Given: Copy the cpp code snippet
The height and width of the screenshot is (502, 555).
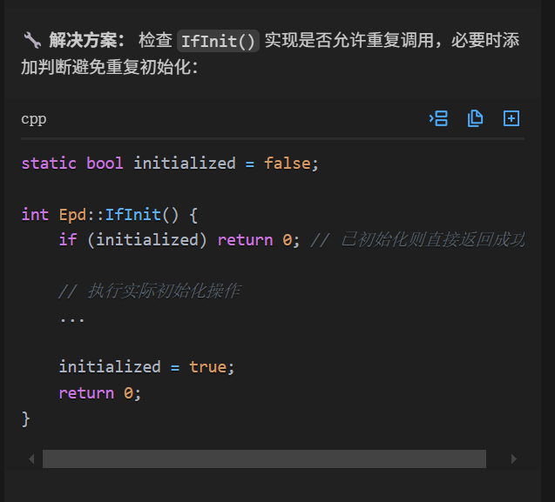Looking at the screenshot, I should point(475,118).
